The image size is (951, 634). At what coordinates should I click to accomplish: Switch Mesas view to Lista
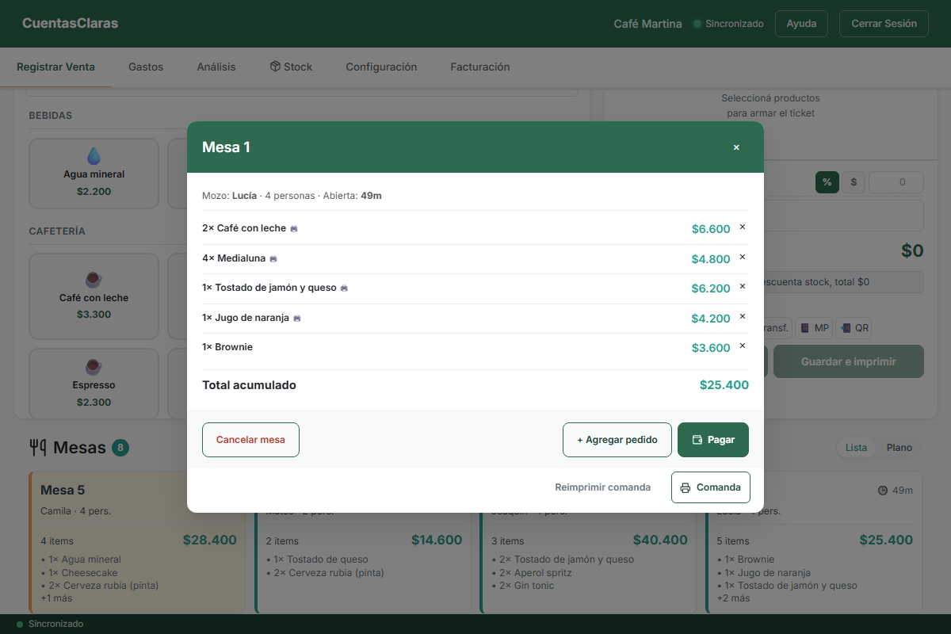pyautogui.click(x=856, y=448)
